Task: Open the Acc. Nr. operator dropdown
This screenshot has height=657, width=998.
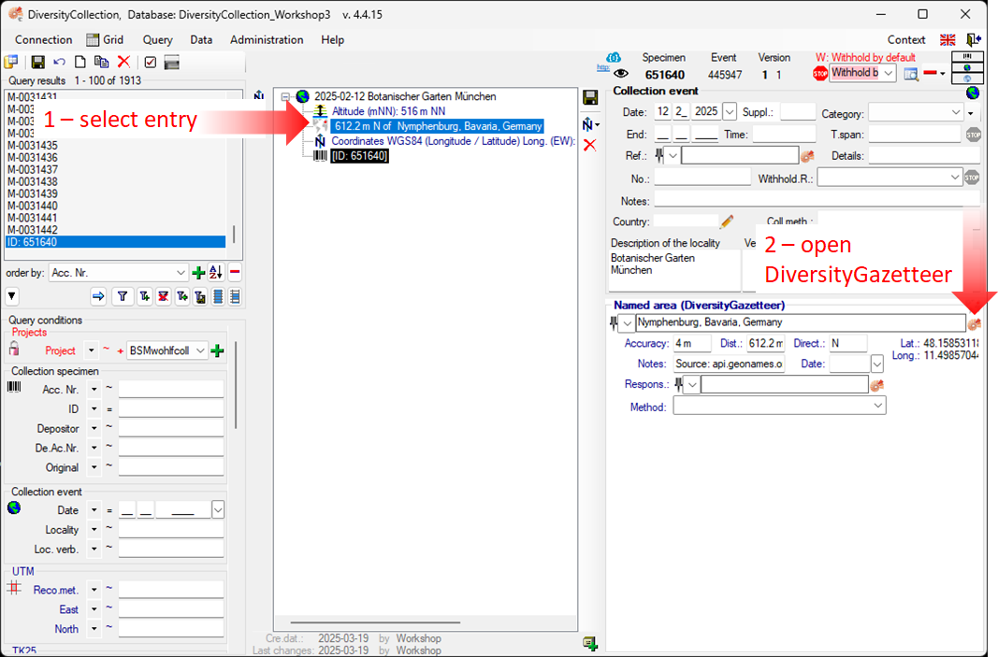Action: tap(94, 389)
